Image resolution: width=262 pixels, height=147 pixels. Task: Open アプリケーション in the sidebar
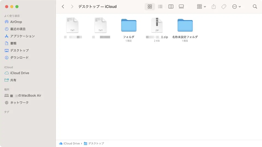[22, 36]
